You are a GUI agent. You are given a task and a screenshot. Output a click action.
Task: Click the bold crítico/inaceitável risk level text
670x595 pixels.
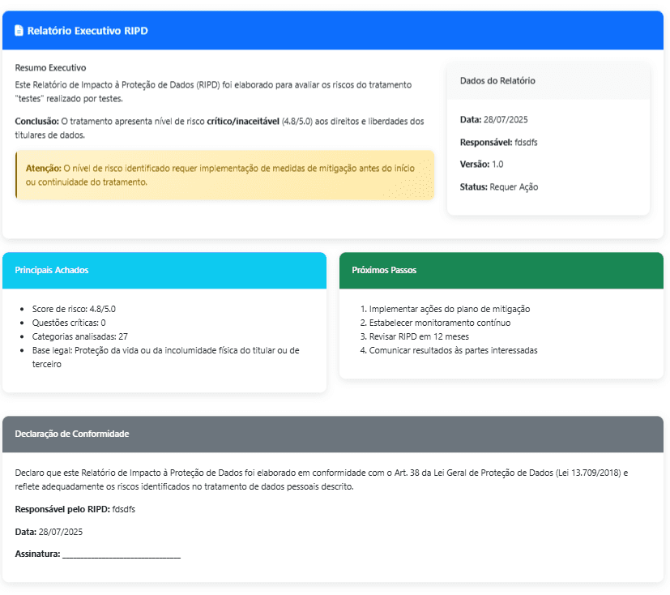click(x=243, y=122)
